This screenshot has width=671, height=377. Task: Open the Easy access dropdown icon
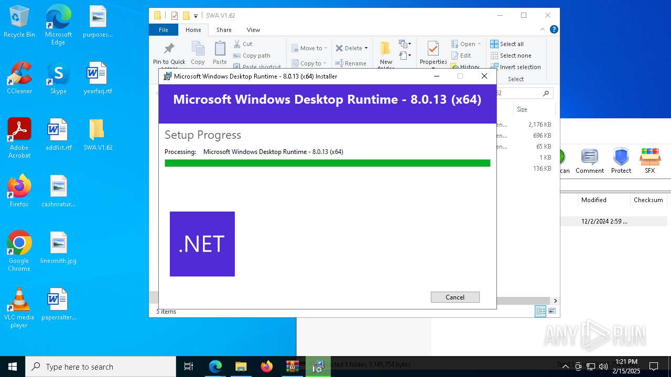405,55
